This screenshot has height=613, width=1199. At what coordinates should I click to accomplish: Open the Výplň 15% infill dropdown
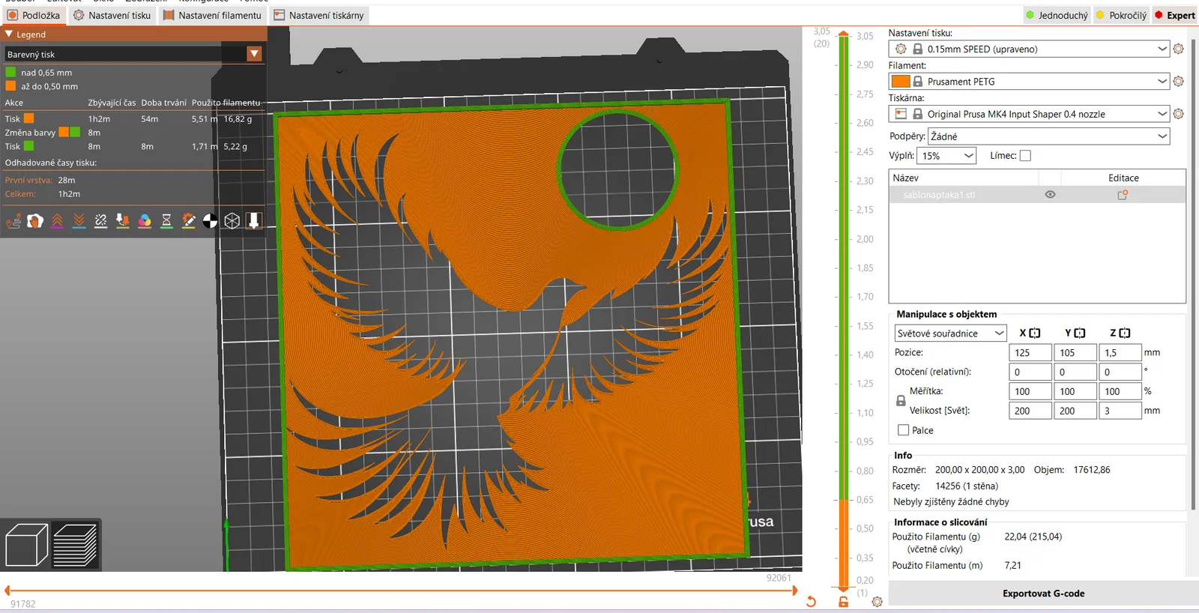tap(946, 156)
